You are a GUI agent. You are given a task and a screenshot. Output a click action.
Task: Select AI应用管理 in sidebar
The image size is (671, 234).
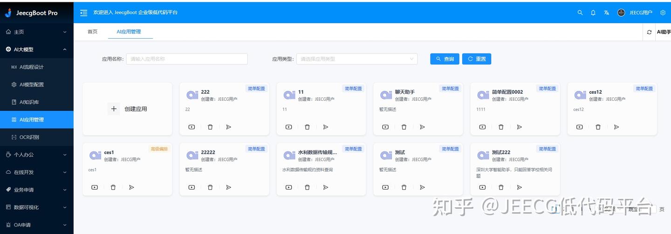click(37, 120)
